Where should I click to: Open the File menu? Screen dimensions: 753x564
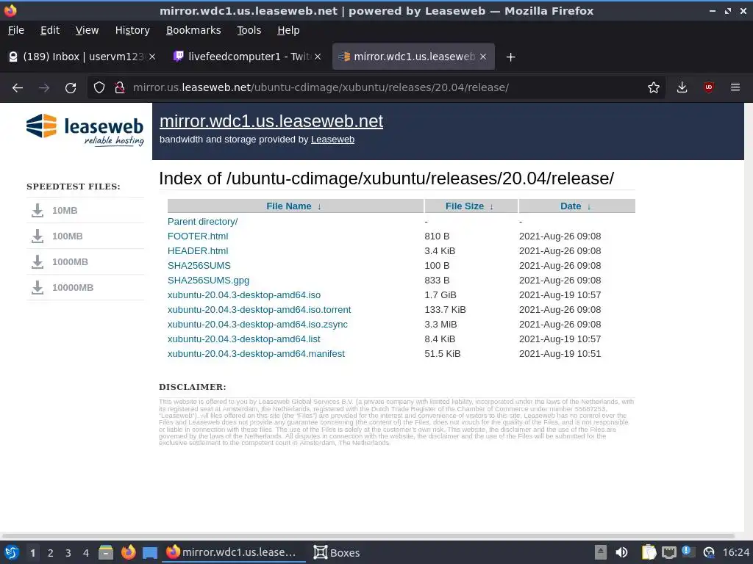tap(16, 30)
